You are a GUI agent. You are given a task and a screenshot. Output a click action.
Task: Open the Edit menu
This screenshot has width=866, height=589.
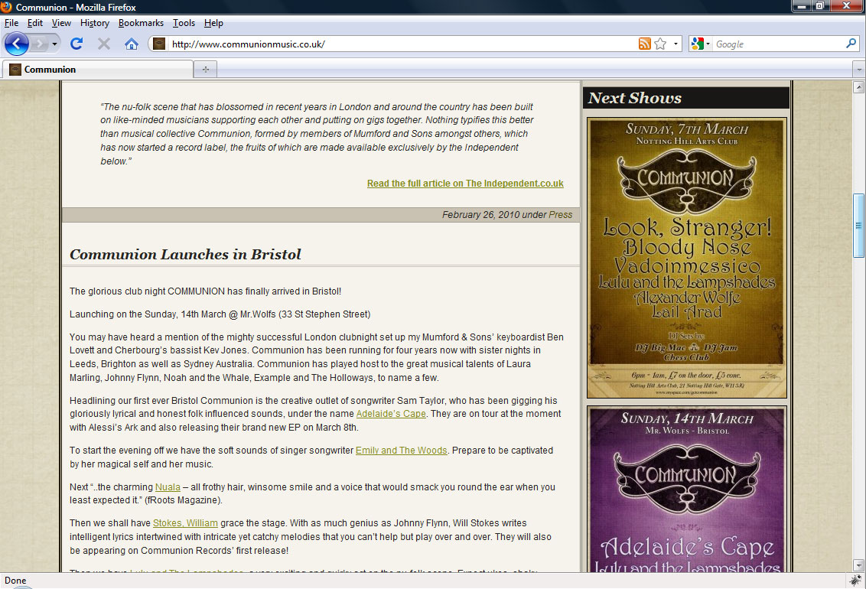[34, 23]
